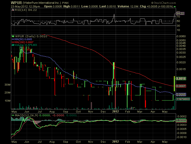Click the 0.0010 last price tag
Viewport: 191px width, 144px height.
tap(181, 79)
